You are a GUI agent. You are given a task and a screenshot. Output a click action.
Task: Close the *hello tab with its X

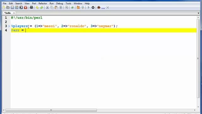[x=14, y=13]
